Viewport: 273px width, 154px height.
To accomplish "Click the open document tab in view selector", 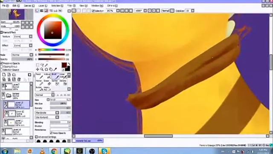I will [x=88, y=141].
